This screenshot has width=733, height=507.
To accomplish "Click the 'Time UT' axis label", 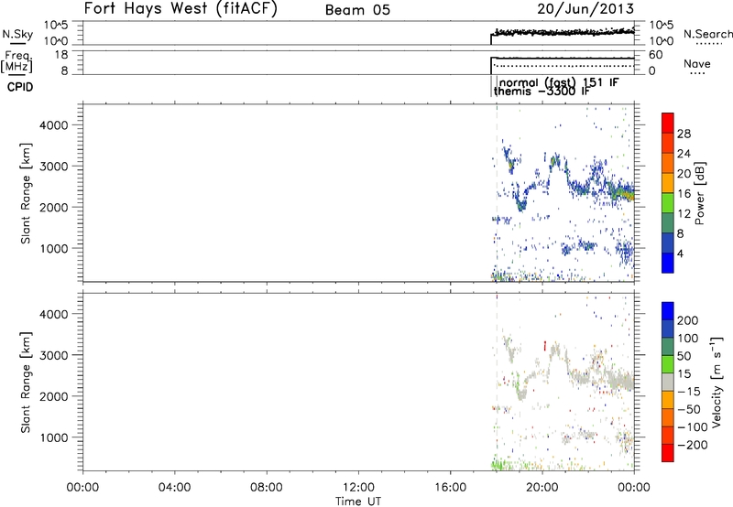I will [358, 502].
